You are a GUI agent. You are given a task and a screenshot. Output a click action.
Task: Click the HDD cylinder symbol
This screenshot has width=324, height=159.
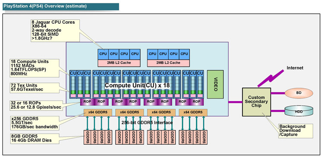(299, 111)
